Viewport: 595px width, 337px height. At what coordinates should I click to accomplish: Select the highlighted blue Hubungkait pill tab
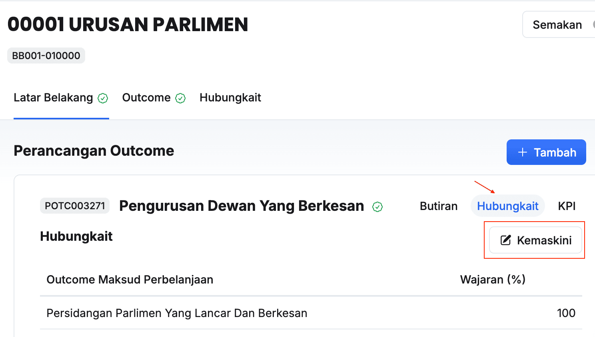tap(507, 206)
